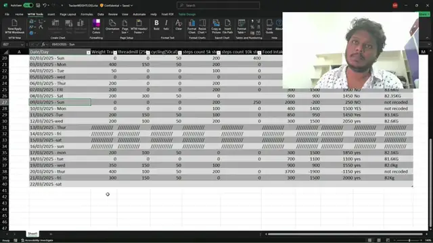Click the Insert Function fx icon
The width and height of the screenshot is (433, 243).
click(x=43, y=44)
